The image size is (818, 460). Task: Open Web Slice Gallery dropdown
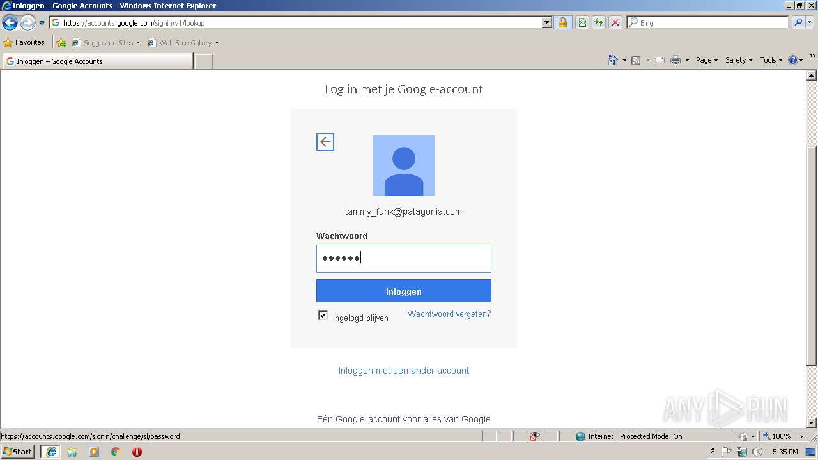[x=183, y=43]
